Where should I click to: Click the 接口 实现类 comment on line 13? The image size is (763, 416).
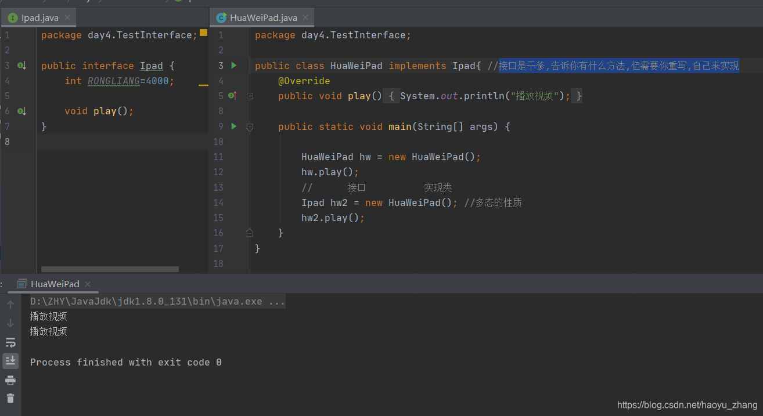(377, 187)
